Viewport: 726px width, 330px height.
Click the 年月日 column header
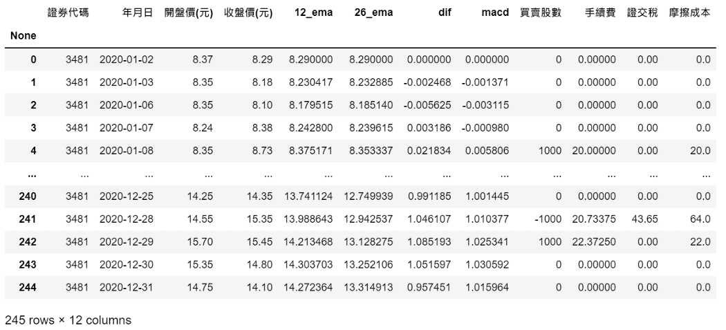[x=137, y=13]
